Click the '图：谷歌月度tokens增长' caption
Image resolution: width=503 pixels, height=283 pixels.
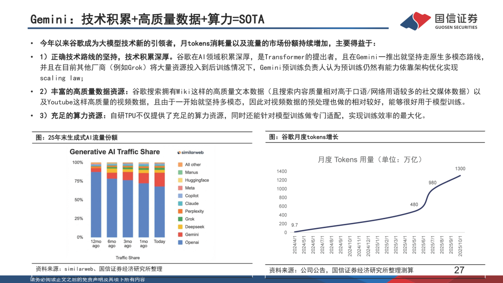coord(304,137)
